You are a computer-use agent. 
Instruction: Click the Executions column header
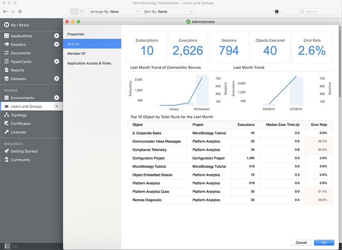[x=246, y=125]
